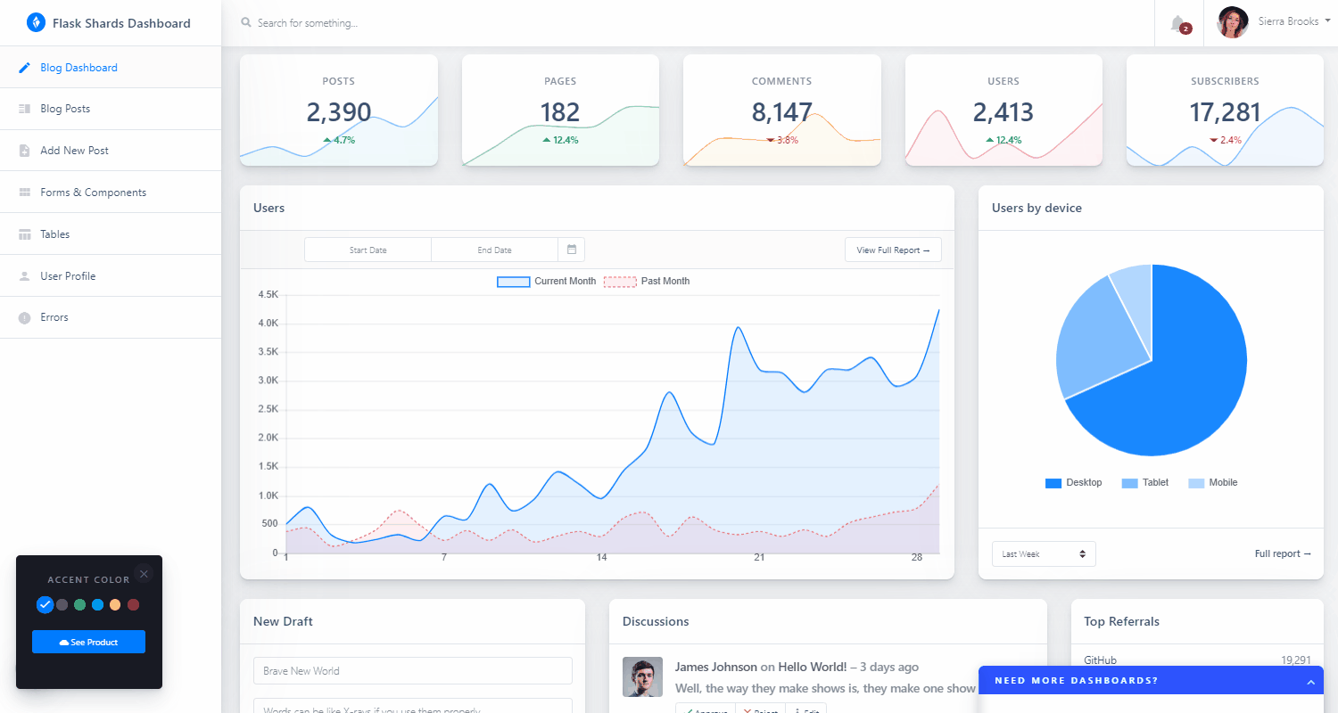Open the Hello World! post link
This screenshot has height=713, width=1338.
811,667
